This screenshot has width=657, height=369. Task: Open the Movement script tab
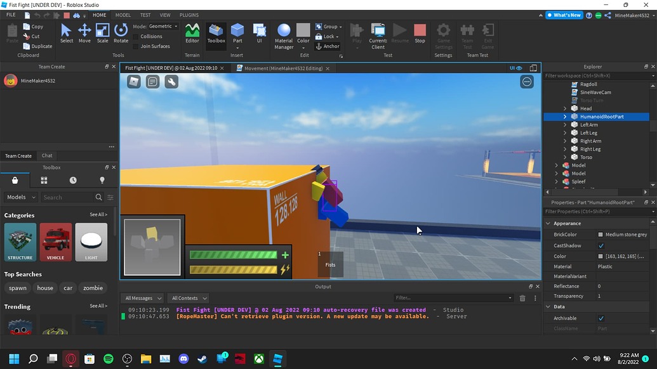pyautogui.click(x=283, y=68)
